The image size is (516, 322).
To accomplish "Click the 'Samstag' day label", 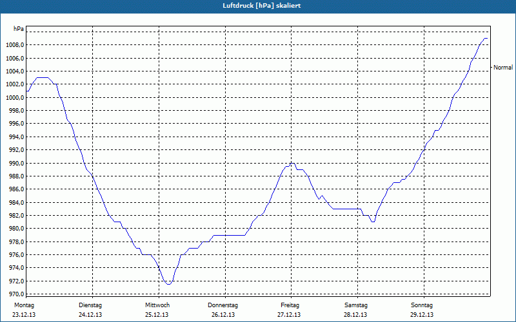I will [356, 305].
